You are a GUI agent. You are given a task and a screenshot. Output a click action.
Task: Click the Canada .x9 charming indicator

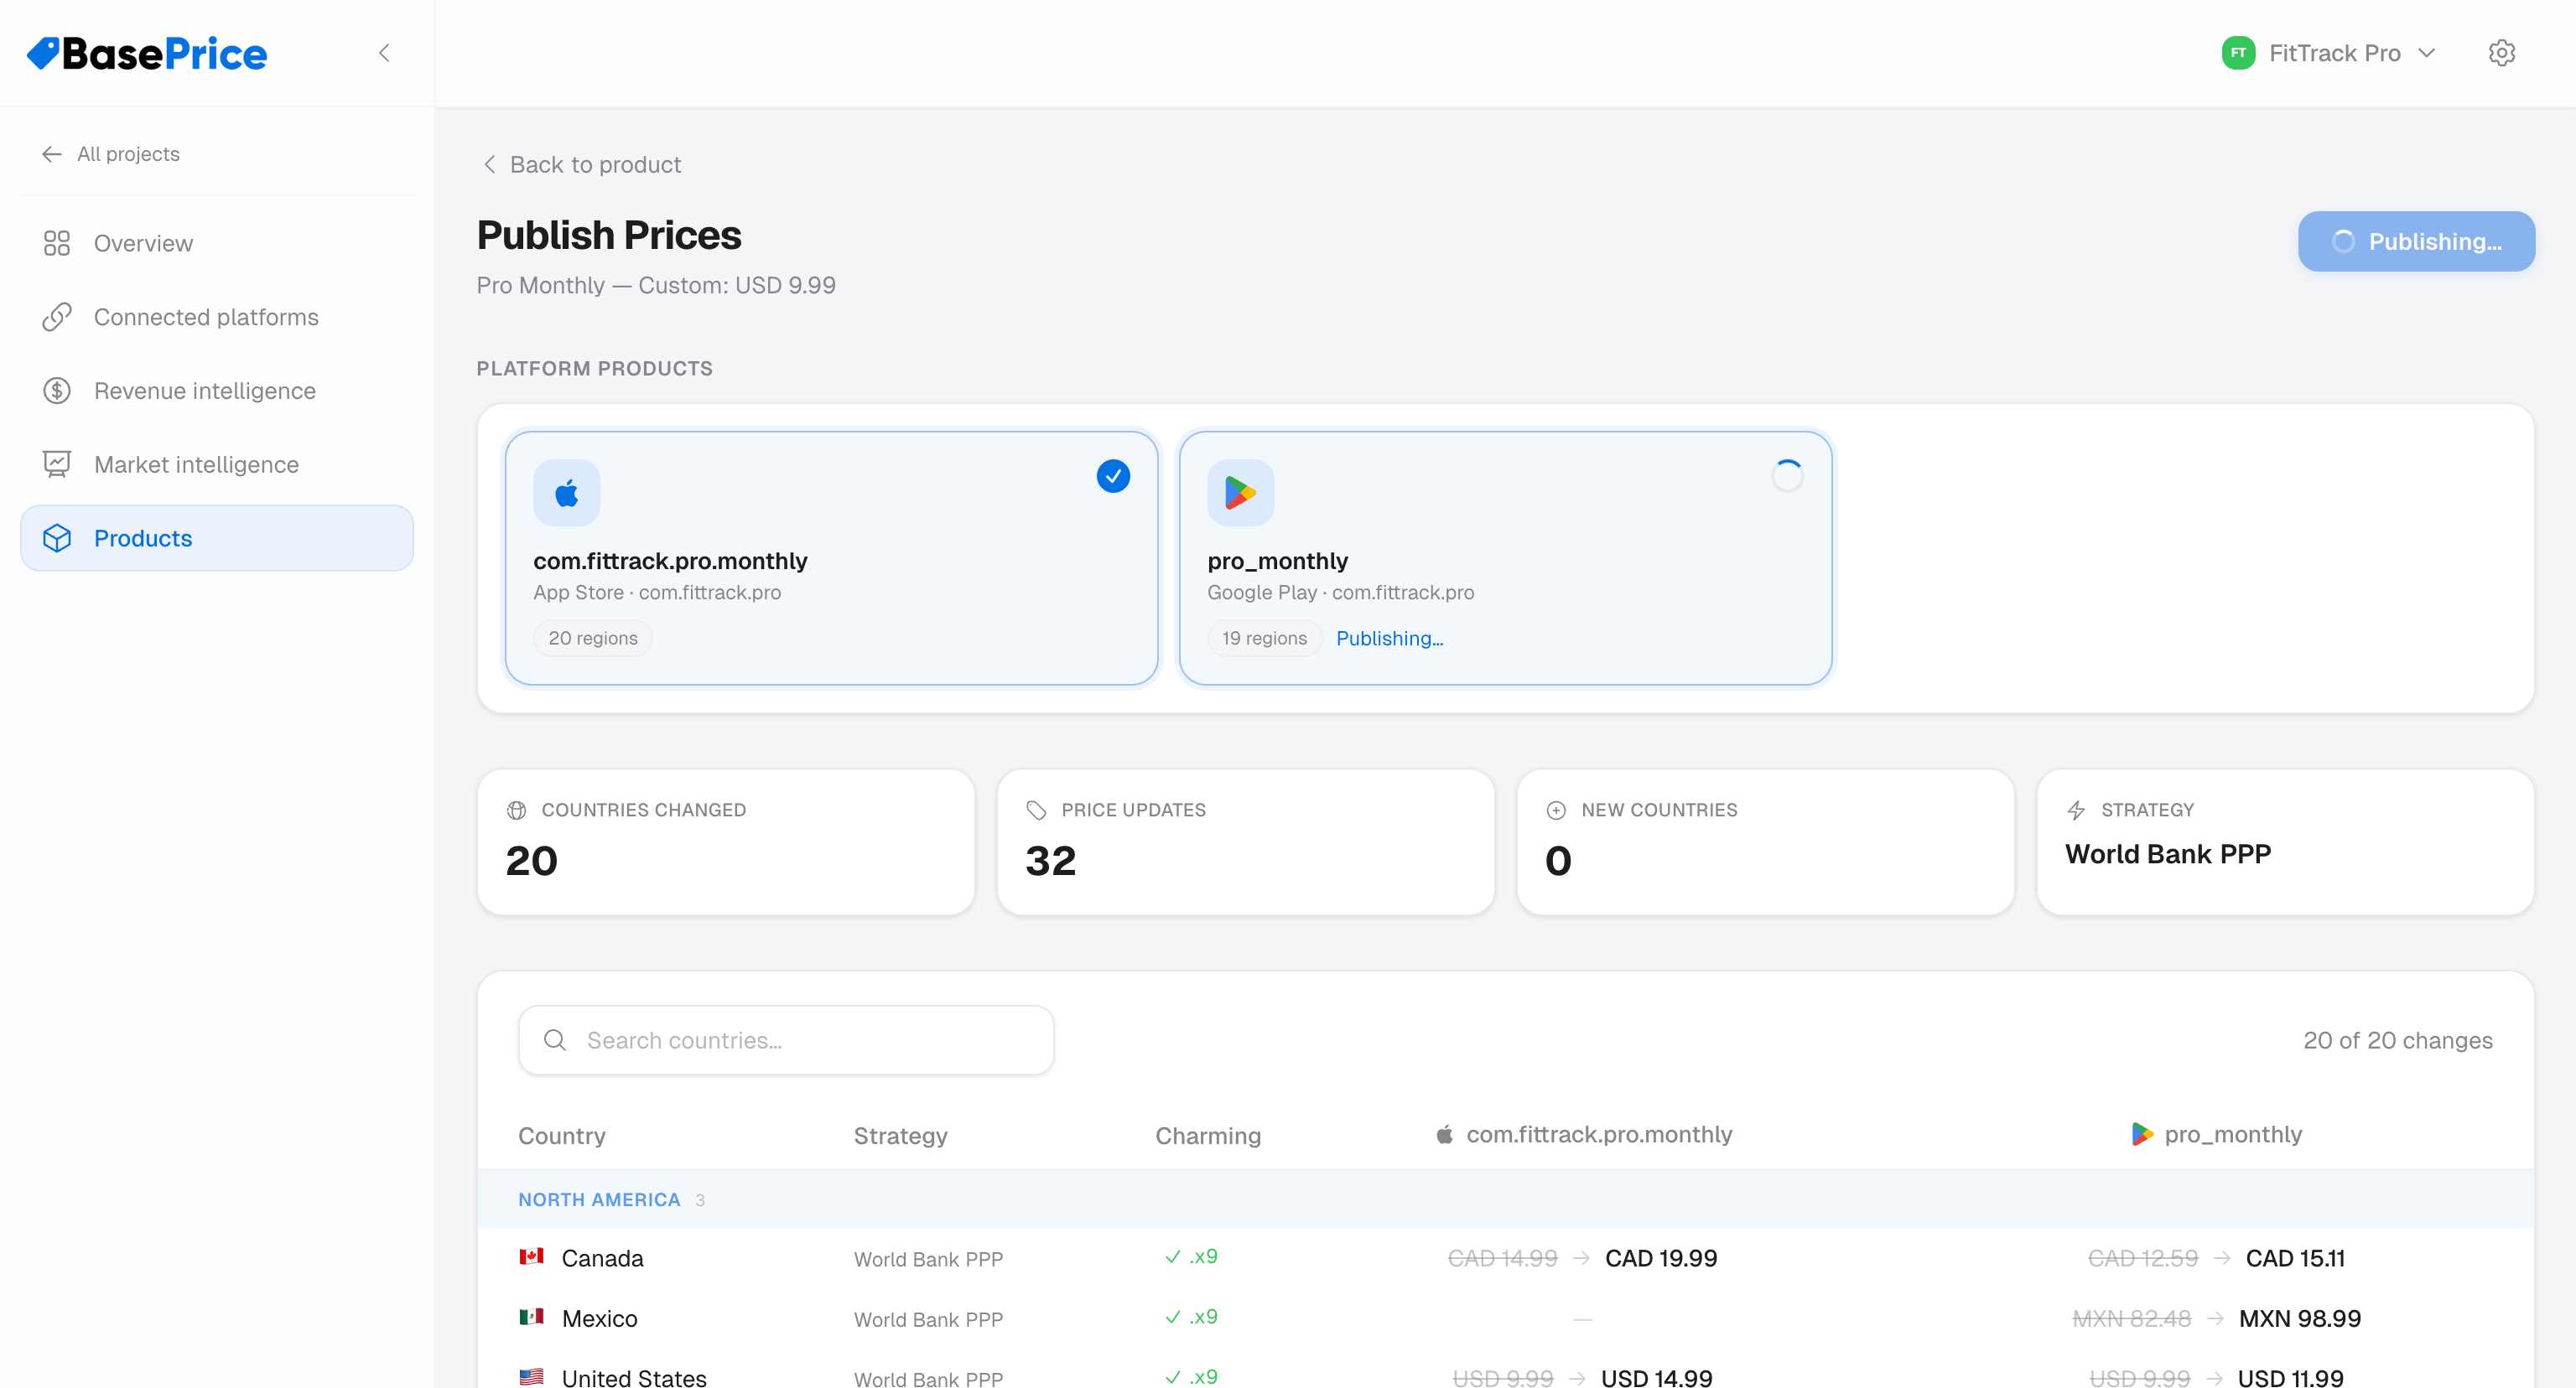coord(1192,1257)
